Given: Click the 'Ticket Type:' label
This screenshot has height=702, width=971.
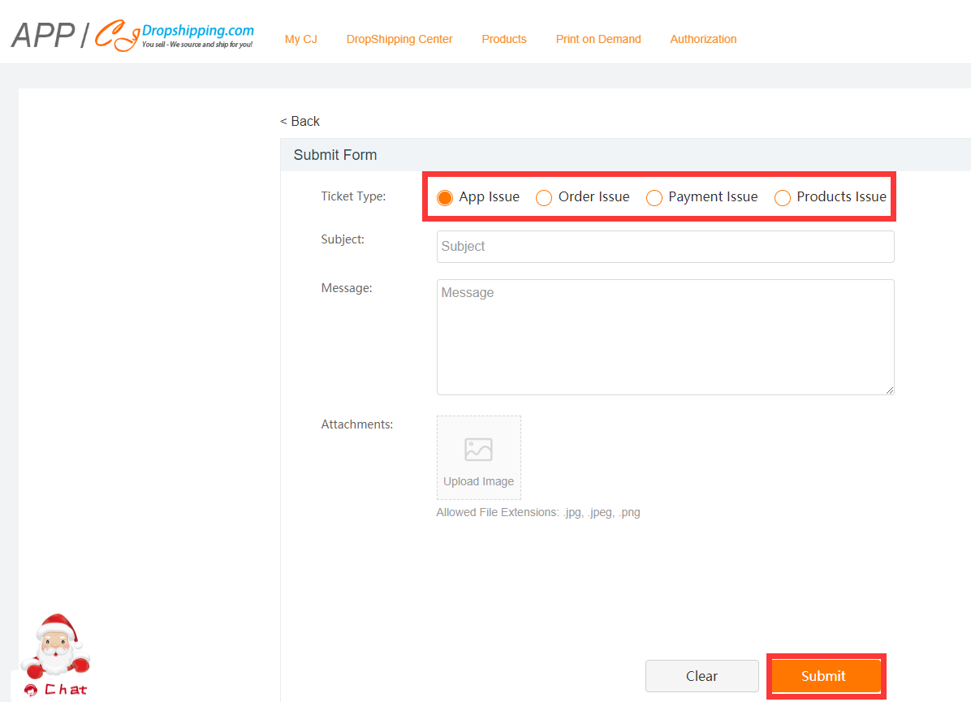Looking at the screenshot, I should point(353,196).
